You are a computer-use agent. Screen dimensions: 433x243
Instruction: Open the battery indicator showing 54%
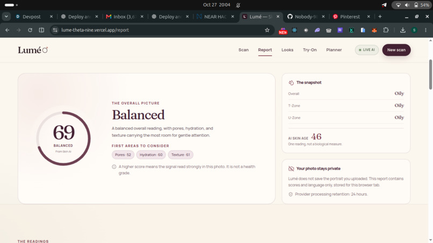pyautogui.click(x=421, y=5)
